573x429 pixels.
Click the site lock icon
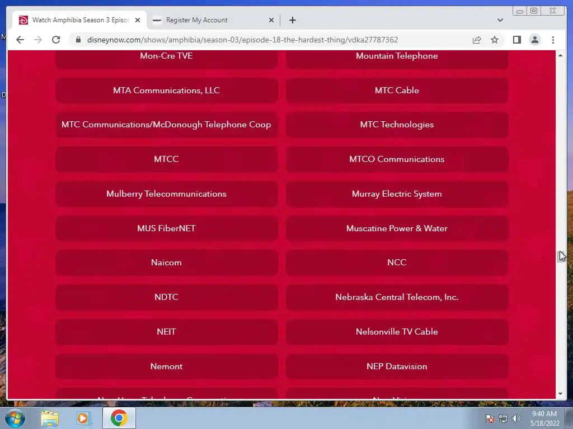coord(78,40)
